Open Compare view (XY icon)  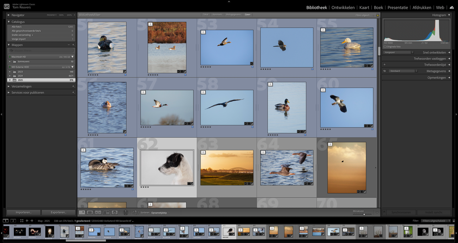[98, 213]
